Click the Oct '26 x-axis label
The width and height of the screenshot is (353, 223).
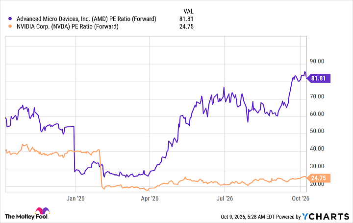[301, 199]
